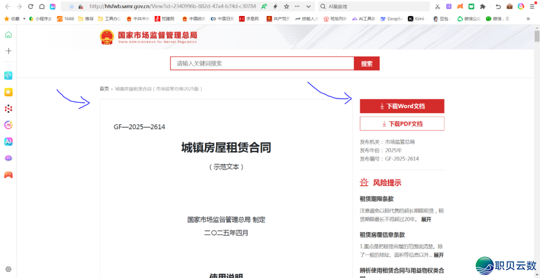
Task: Click the 发布编号:GF-2025-2614 text
Action: pos(389,159)
